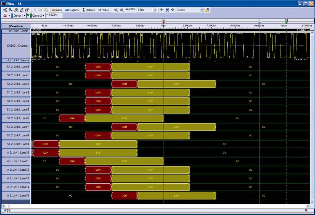Open the Cursor 2 dropdown
This screenshot has height=215, width=315.
(x=44, y=16)
